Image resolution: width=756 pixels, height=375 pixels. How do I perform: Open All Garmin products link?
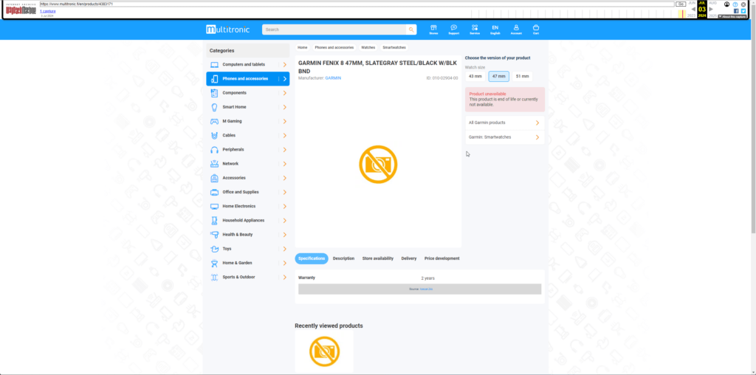(504, 123)
